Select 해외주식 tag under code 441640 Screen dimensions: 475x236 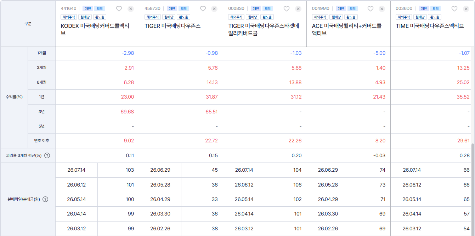click(69, 17)
